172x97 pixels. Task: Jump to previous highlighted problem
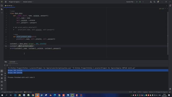click(x=166, y=9)
